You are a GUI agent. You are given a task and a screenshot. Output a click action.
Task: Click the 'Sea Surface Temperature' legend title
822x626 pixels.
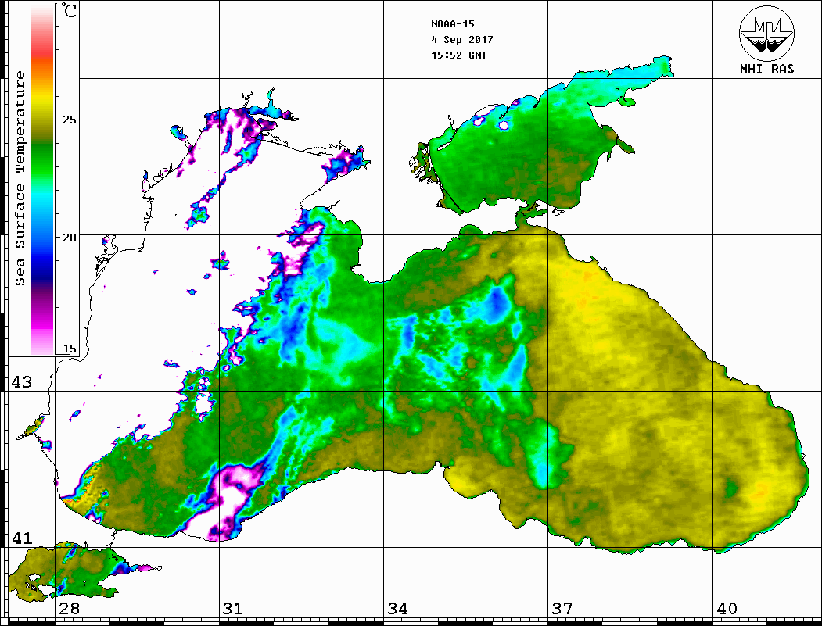(x=20, y=179)
